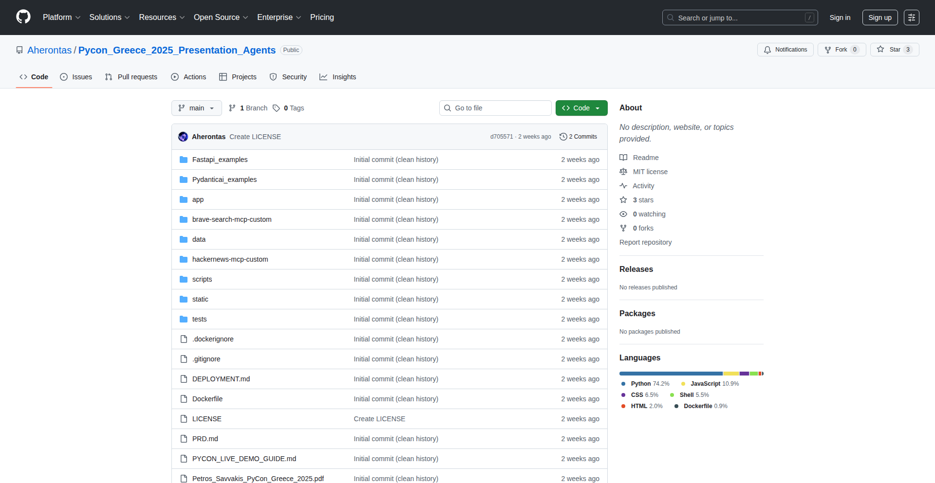Open commit hash d705571
This screenshot has height=483, width=935.
pos(502,137)
